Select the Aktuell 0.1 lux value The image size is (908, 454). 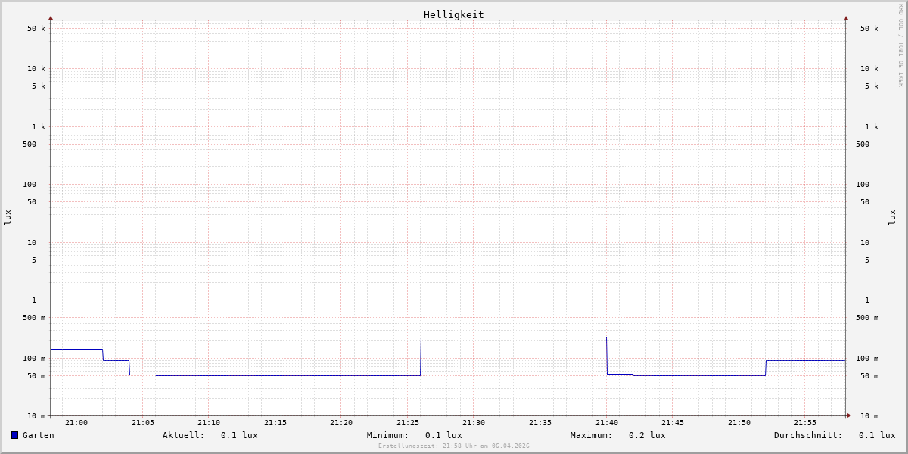[239, 435]
